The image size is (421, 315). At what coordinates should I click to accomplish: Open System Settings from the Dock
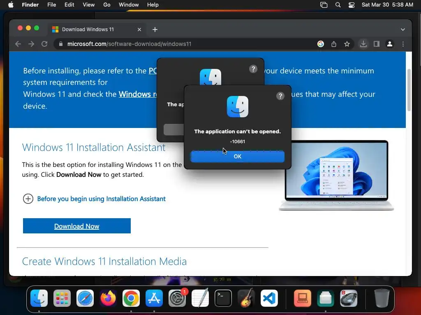click(x=177, y=298)
